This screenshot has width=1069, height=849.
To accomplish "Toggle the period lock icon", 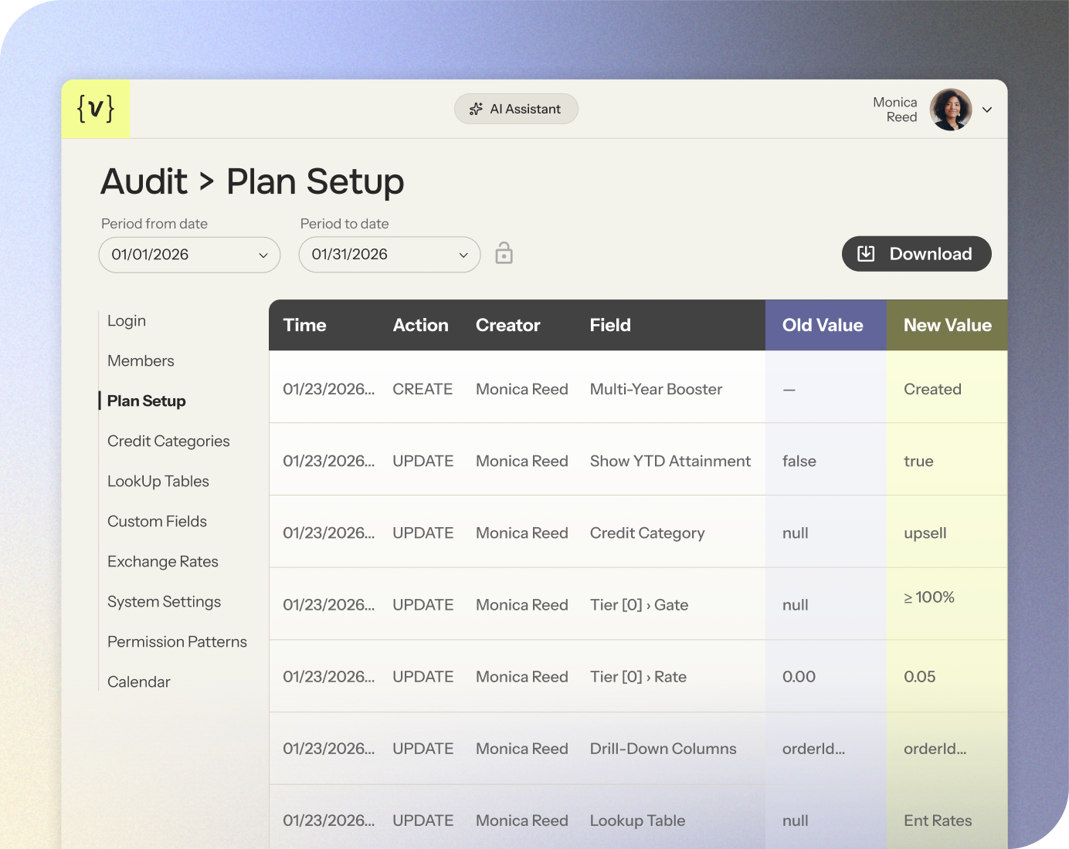I will 504,253.
